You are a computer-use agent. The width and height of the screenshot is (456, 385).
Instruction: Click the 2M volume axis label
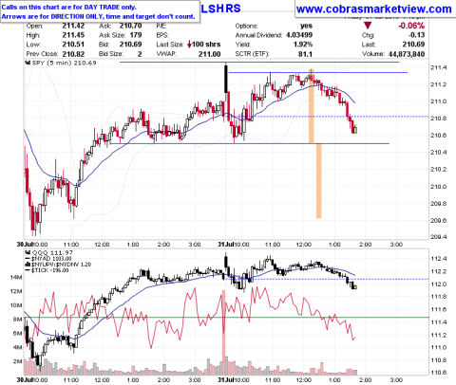click(x=17, y=361)
